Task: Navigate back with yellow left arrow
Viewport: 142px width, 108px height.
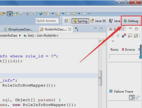Action: (74, 13)
